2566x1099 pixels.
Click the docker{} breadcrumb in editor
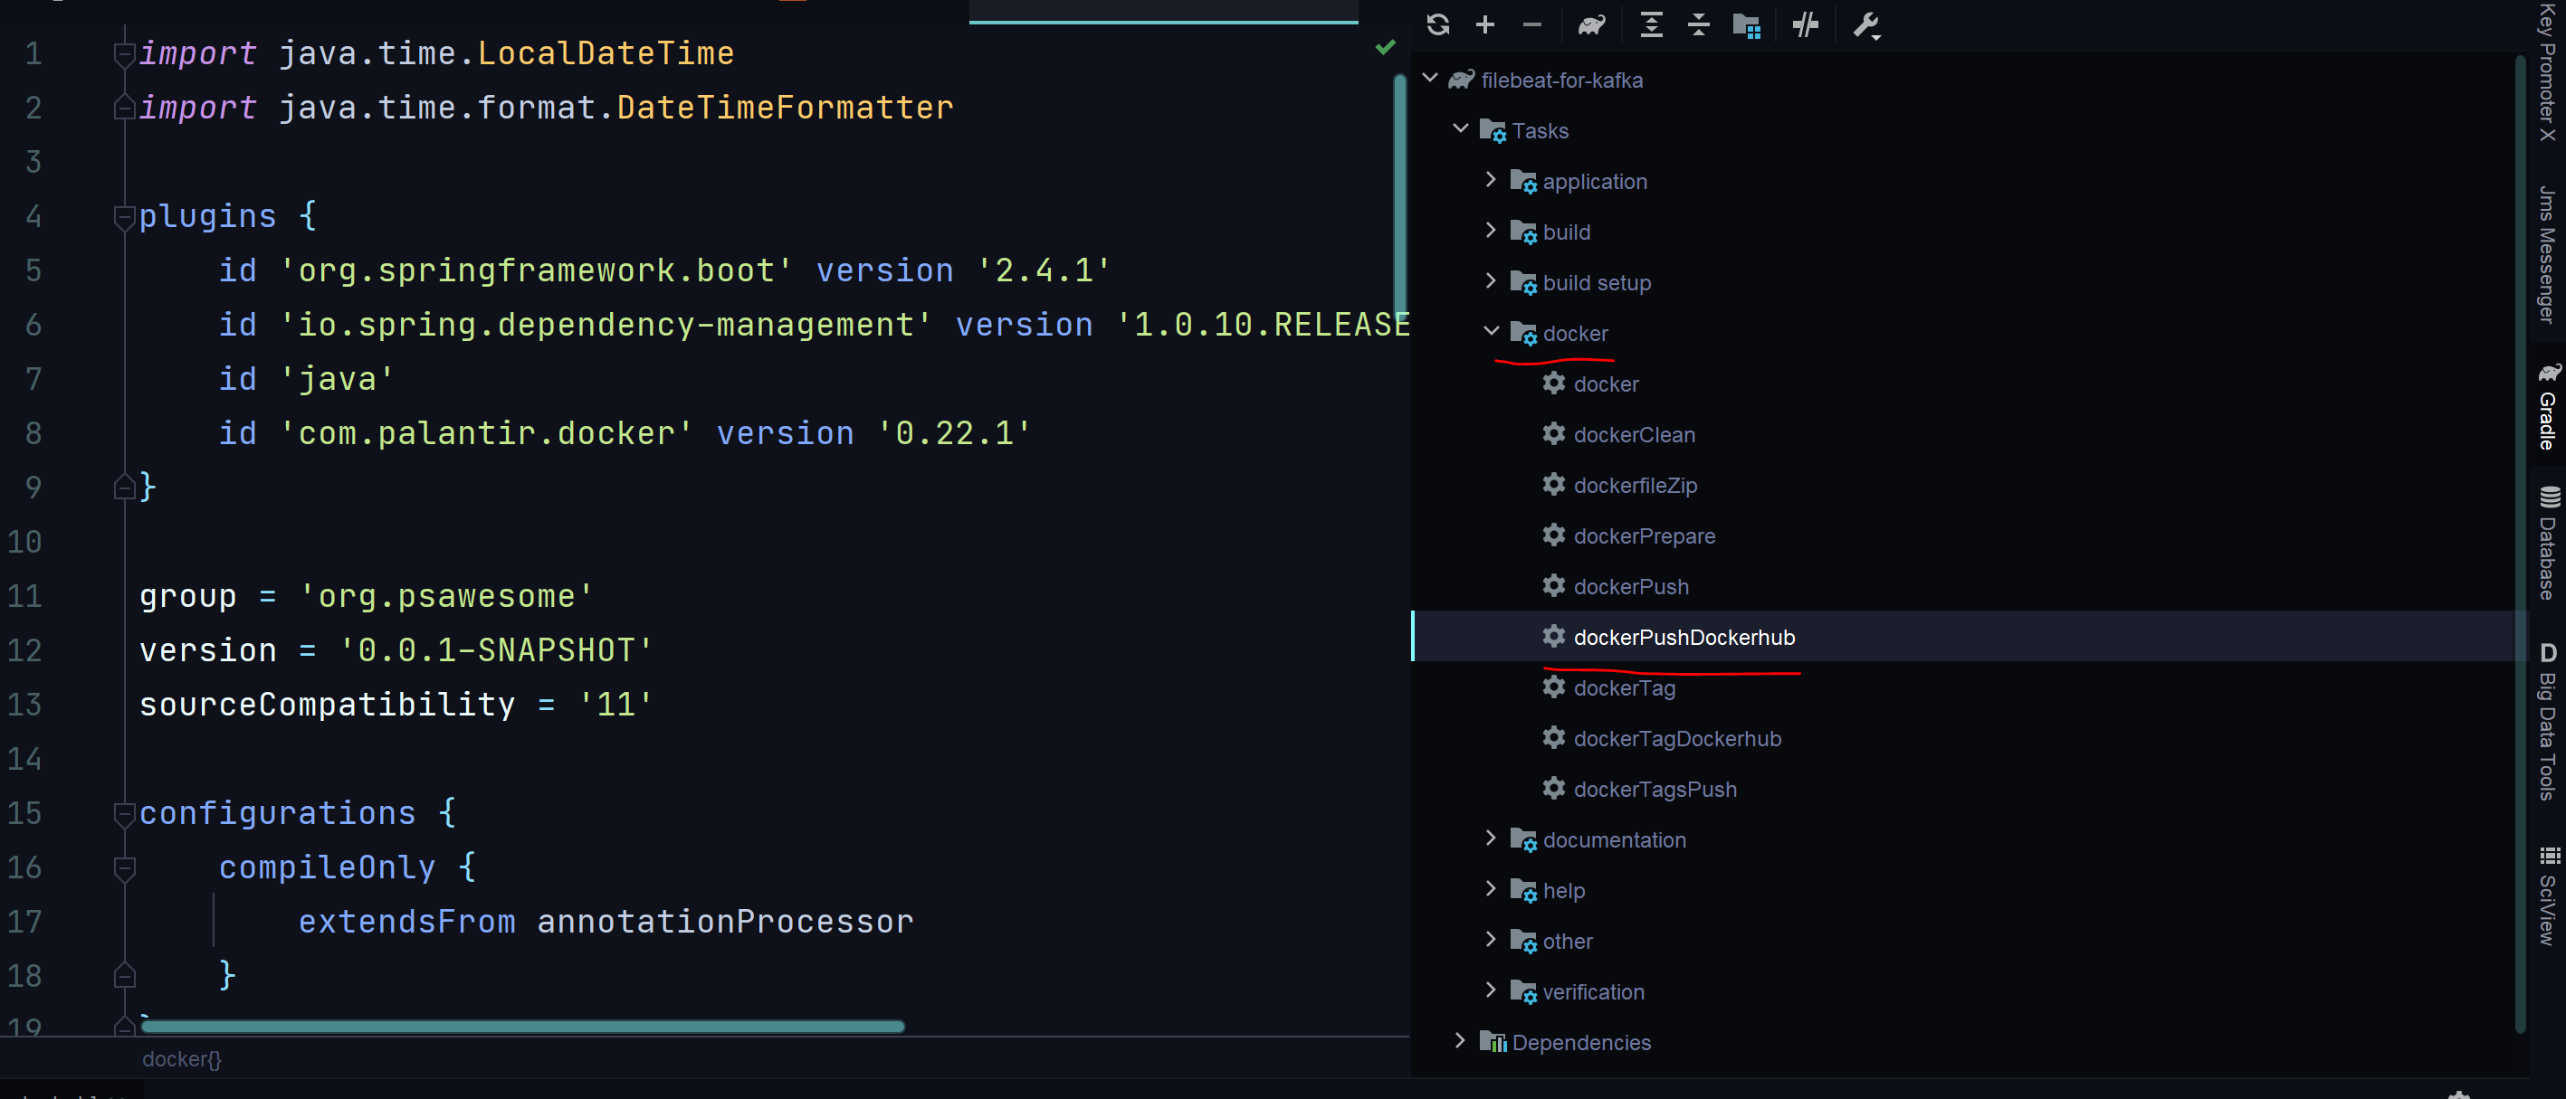(181, 1059)
